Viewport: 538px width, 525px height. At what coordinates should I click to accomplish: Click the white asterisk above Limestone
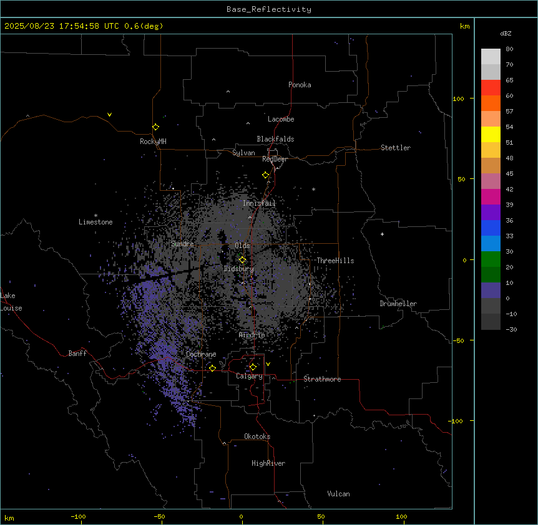click(x=95, y=216)
